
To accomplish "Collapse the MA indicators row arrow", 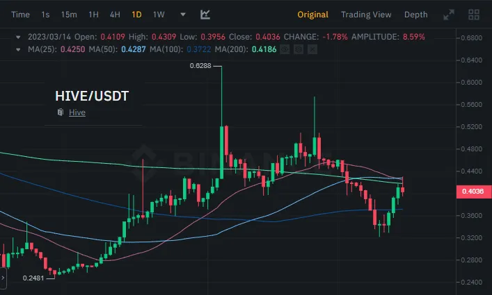I will click(x=18, y=49).
